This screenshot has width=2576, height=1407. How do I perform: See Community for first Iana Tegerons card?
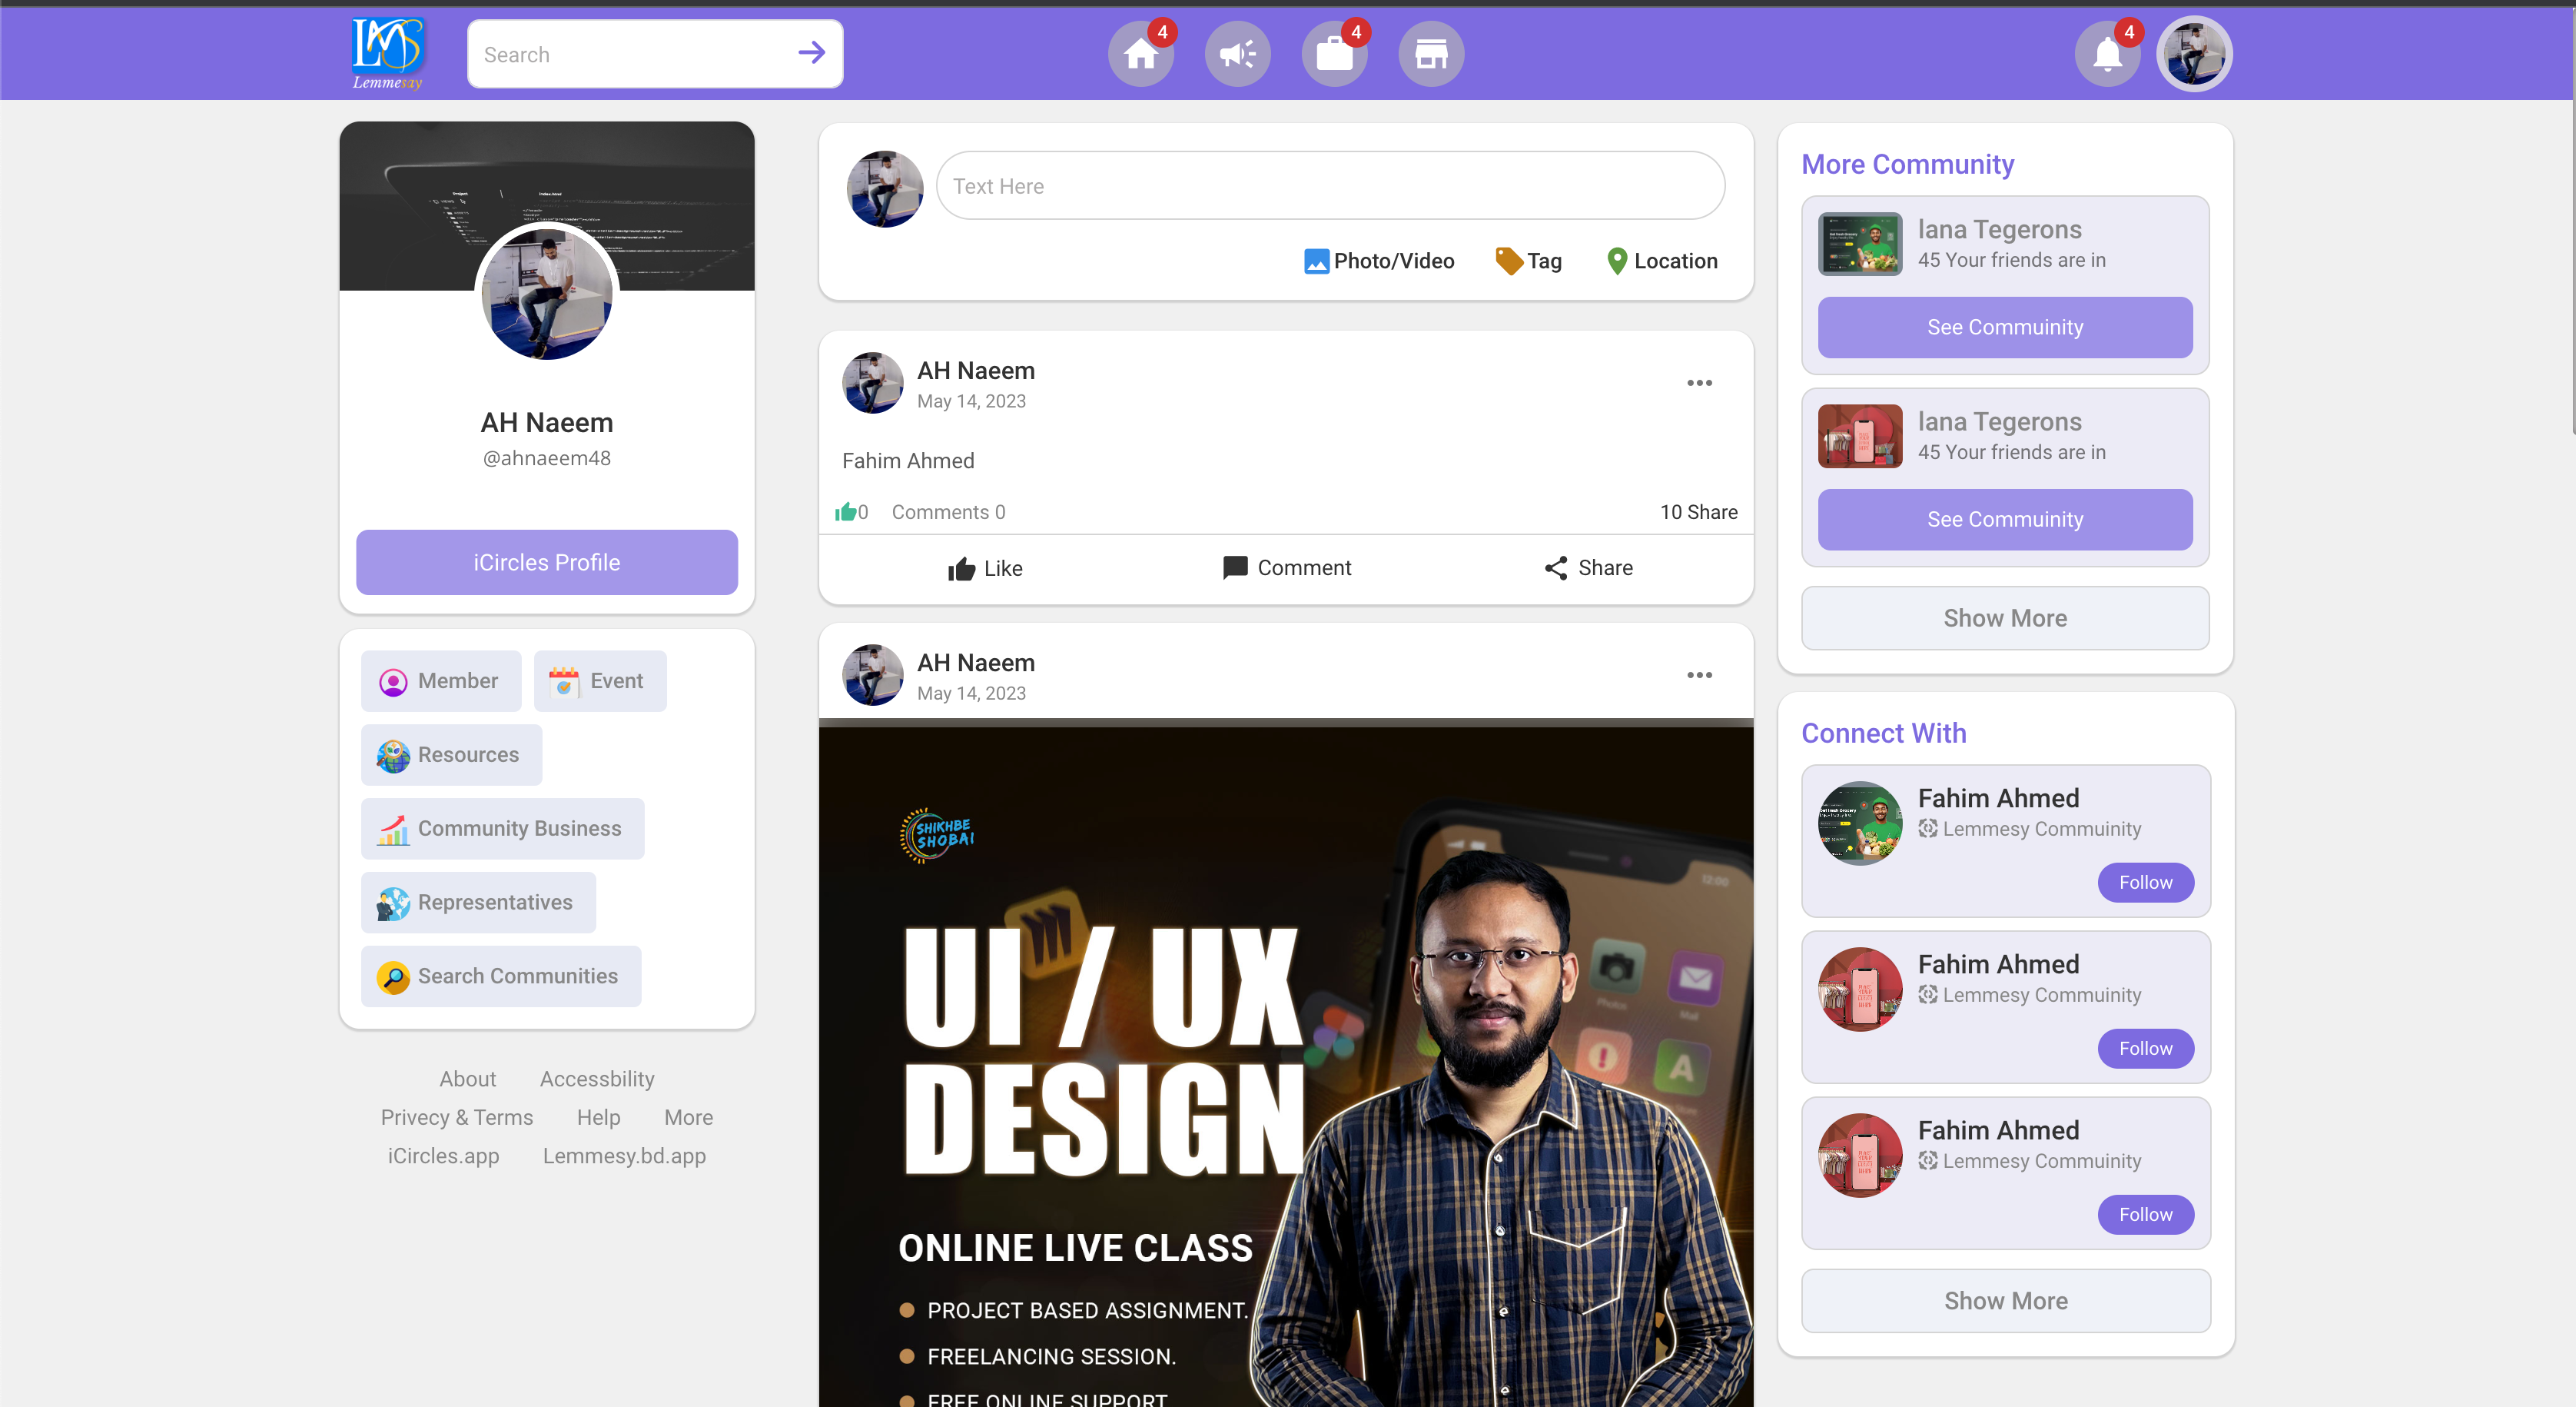2004,328
